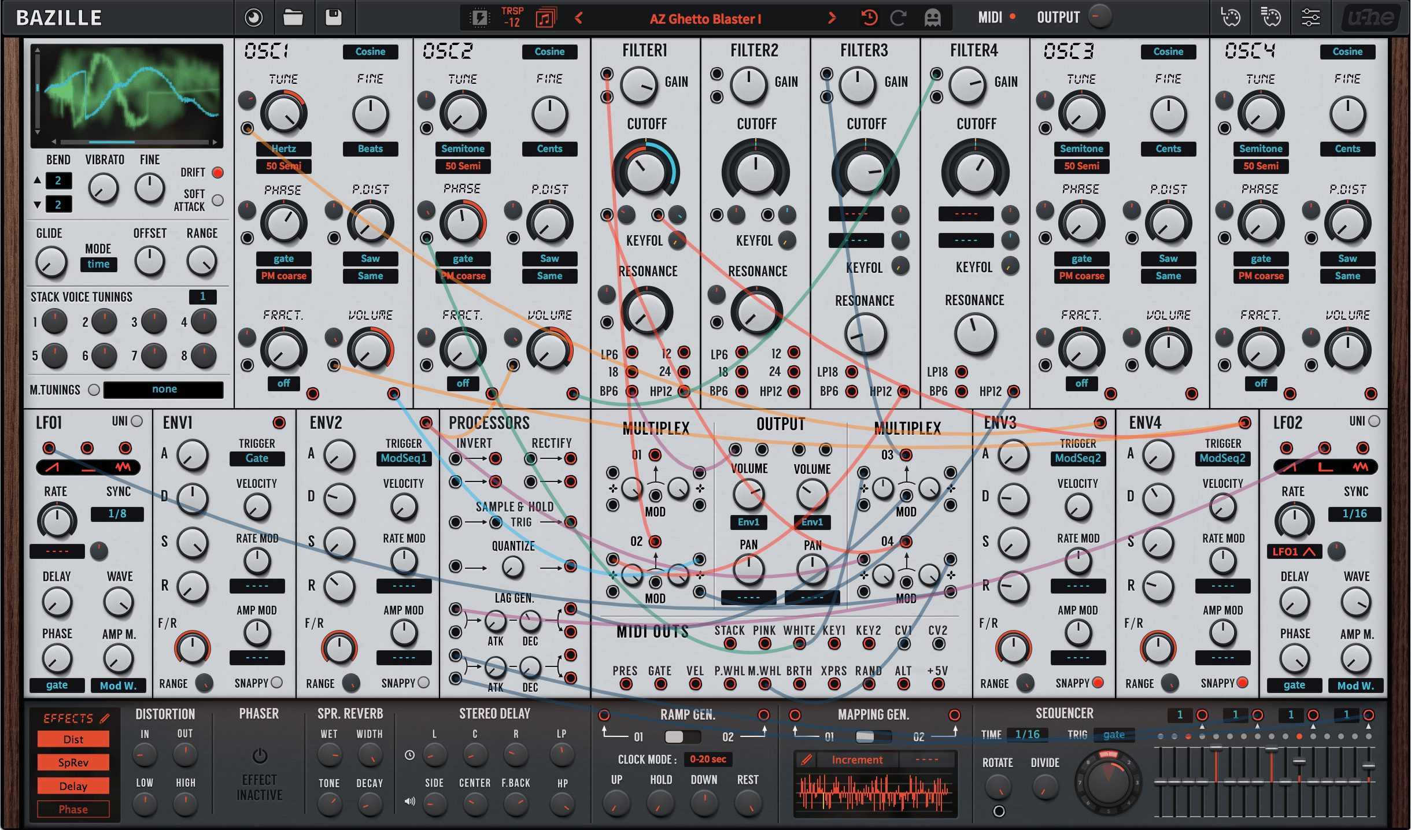Click the Ramp Gen 01/02 slide switch
Viewport: 1411px width, 830px height.
(682, 736)
